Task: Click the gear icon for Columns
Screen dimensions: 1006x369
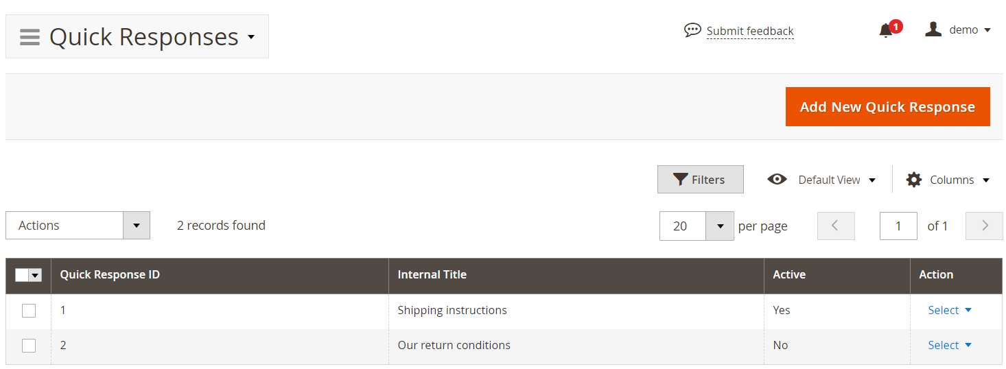Action: (913, 180)
